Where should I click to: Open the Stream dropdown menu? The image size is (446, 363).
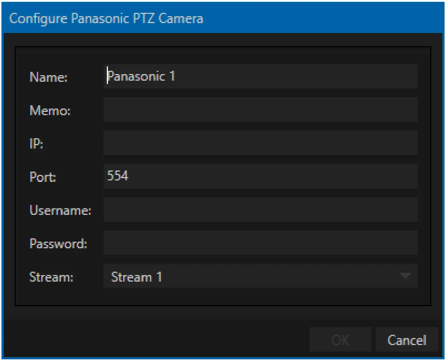(261, 276)
